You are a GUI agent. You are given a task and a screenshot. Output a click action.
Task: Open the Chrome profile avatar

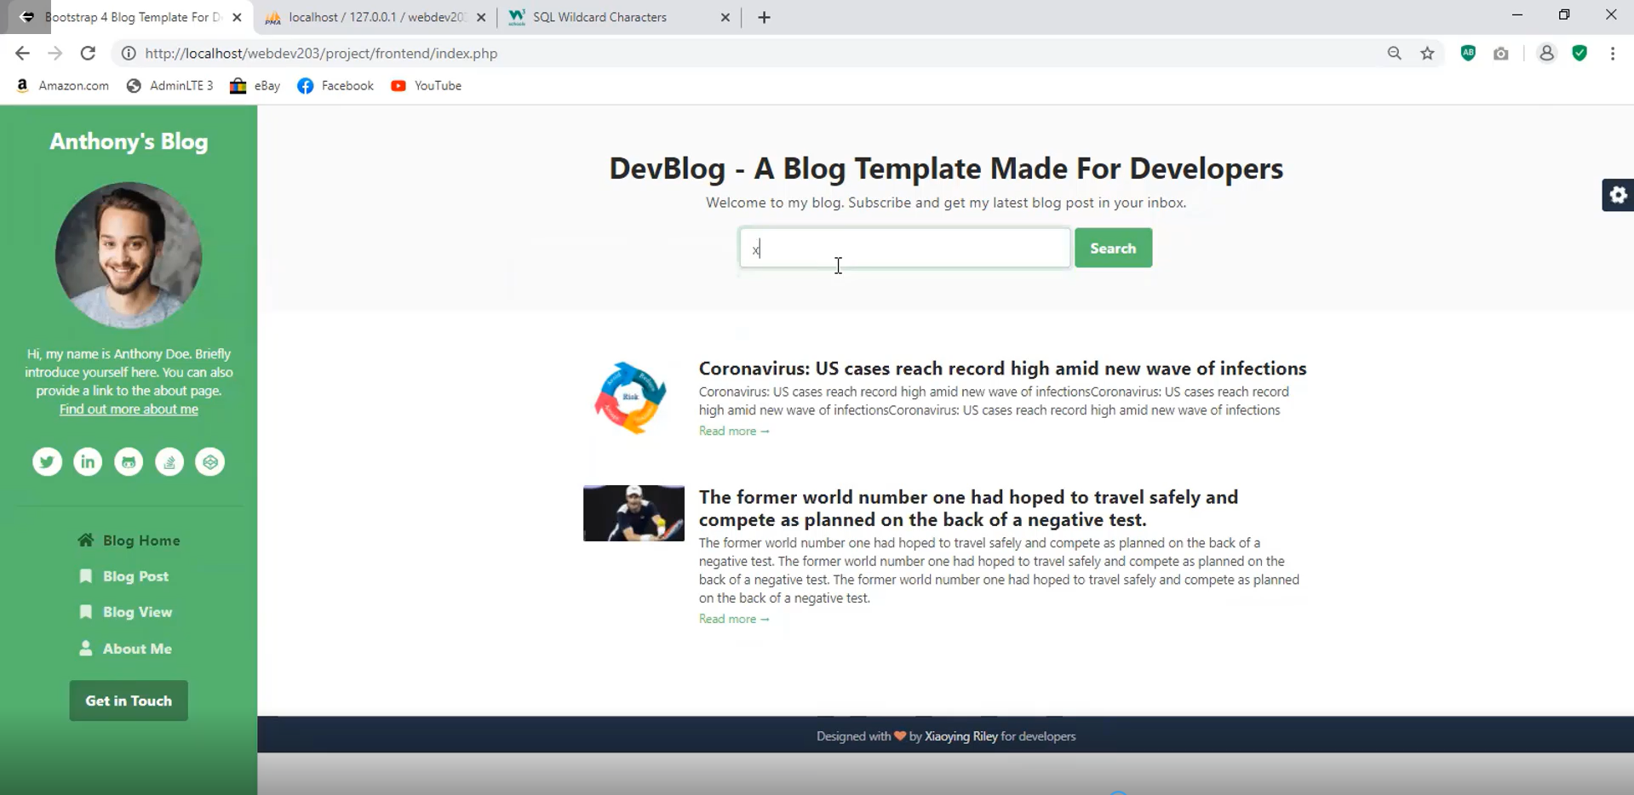1547,53
